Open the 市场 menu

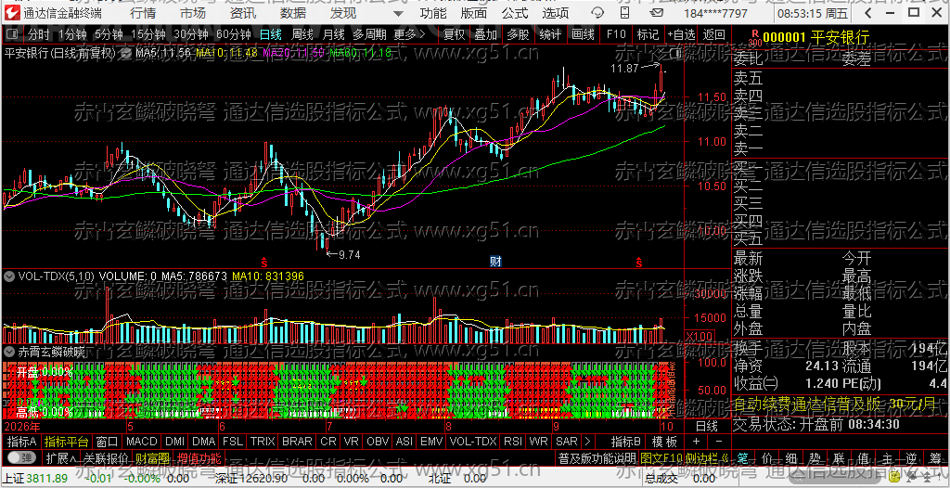(193, 13)
